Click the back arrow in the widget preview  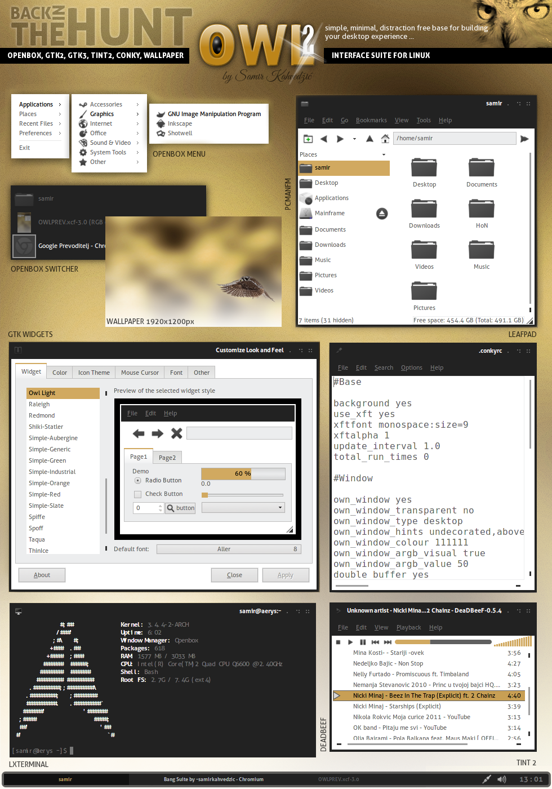click(139, 433)
